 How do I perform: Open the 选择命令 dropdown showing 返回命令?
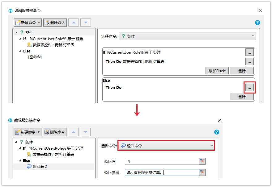166,146
